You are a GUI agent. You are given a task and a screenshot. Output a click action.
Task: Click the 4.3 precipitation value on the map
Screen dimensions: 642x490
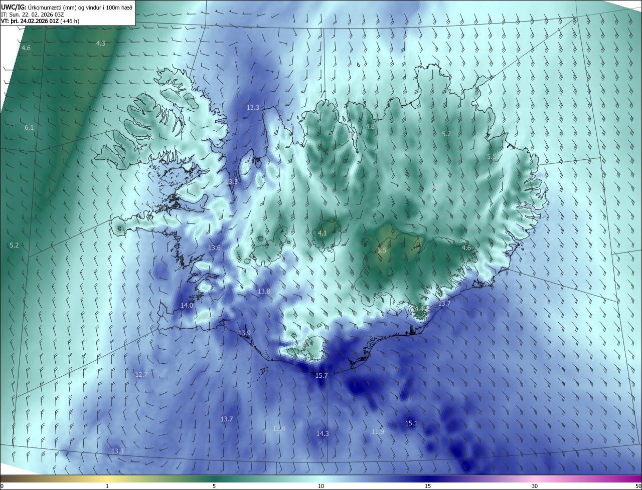coord(101,44)
